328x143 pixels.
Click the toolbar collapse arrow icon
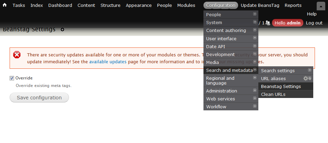point(320,6)
